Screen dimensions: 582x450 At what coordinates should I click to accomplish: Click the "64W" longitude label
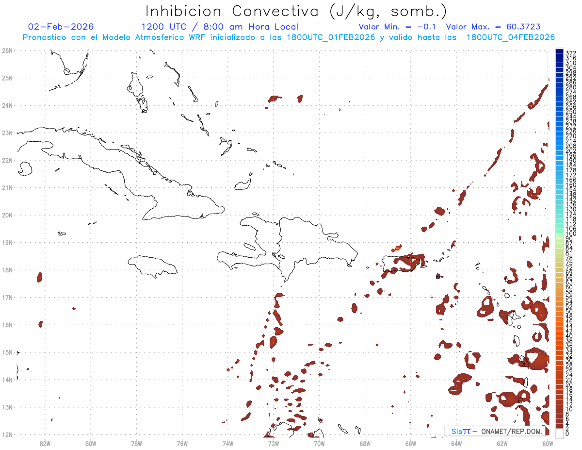pos(456,443)
